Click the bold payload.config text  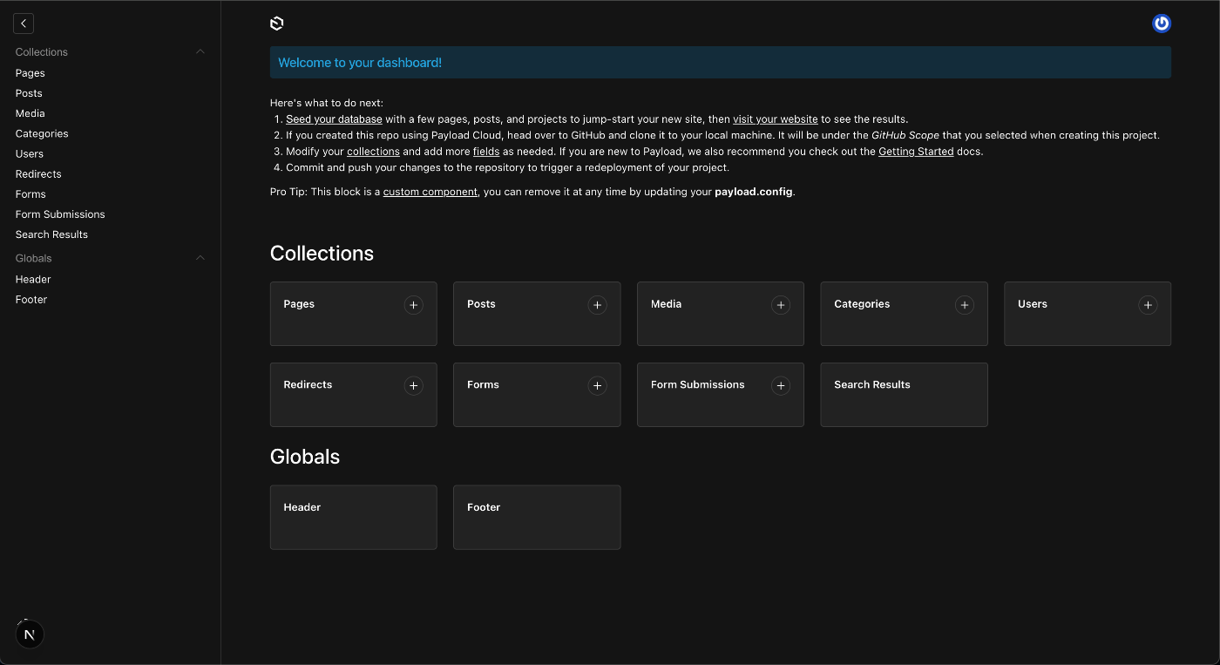tap(754, 192)
